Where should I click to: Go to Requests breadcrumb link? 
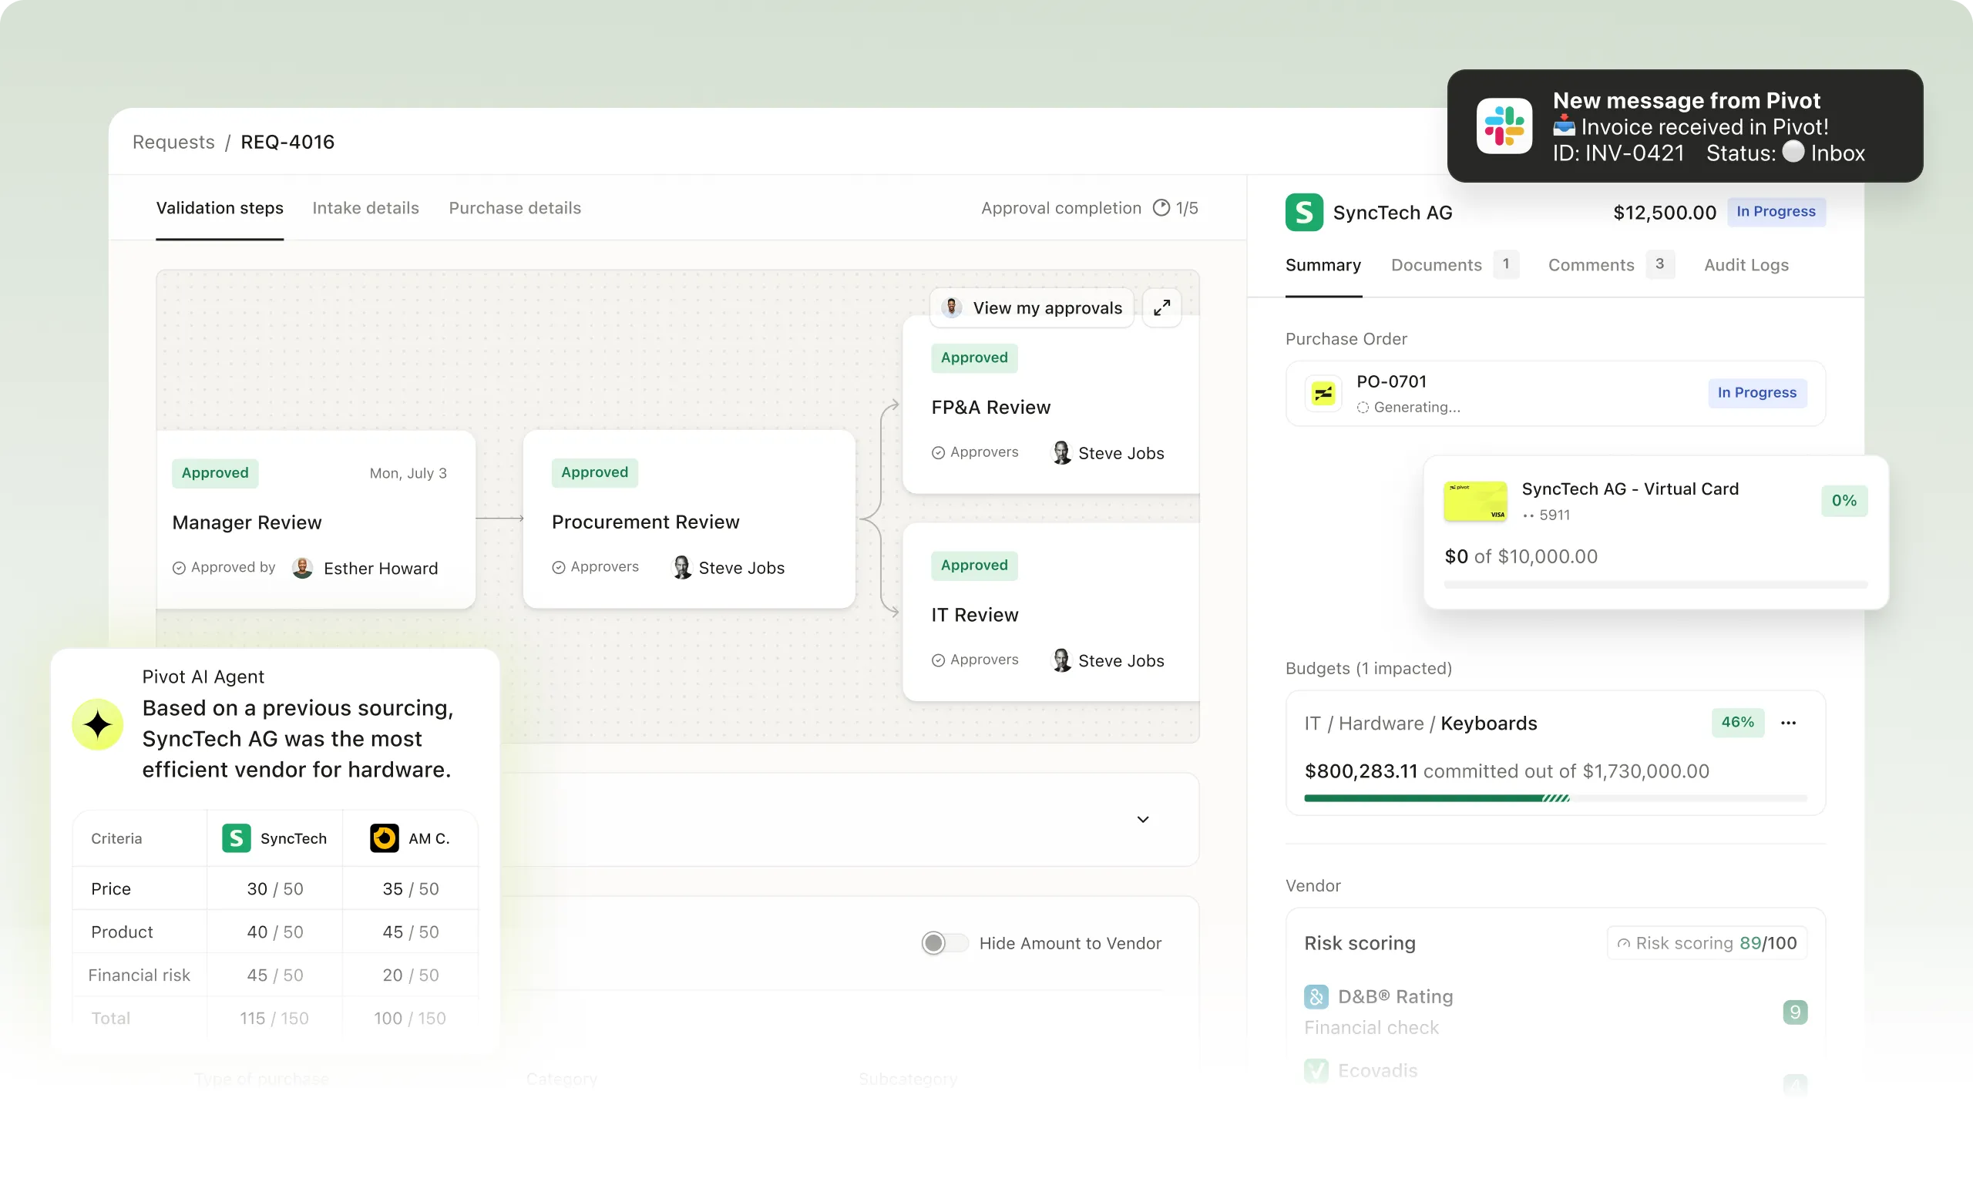[173, 142]
